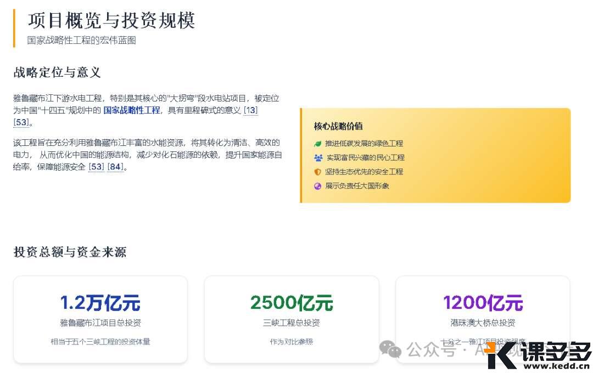This screenshot has width=593, height=373.
Task: Click the 2500亿元 三峡工程 comparison card
Action: [x=292, y=319]
